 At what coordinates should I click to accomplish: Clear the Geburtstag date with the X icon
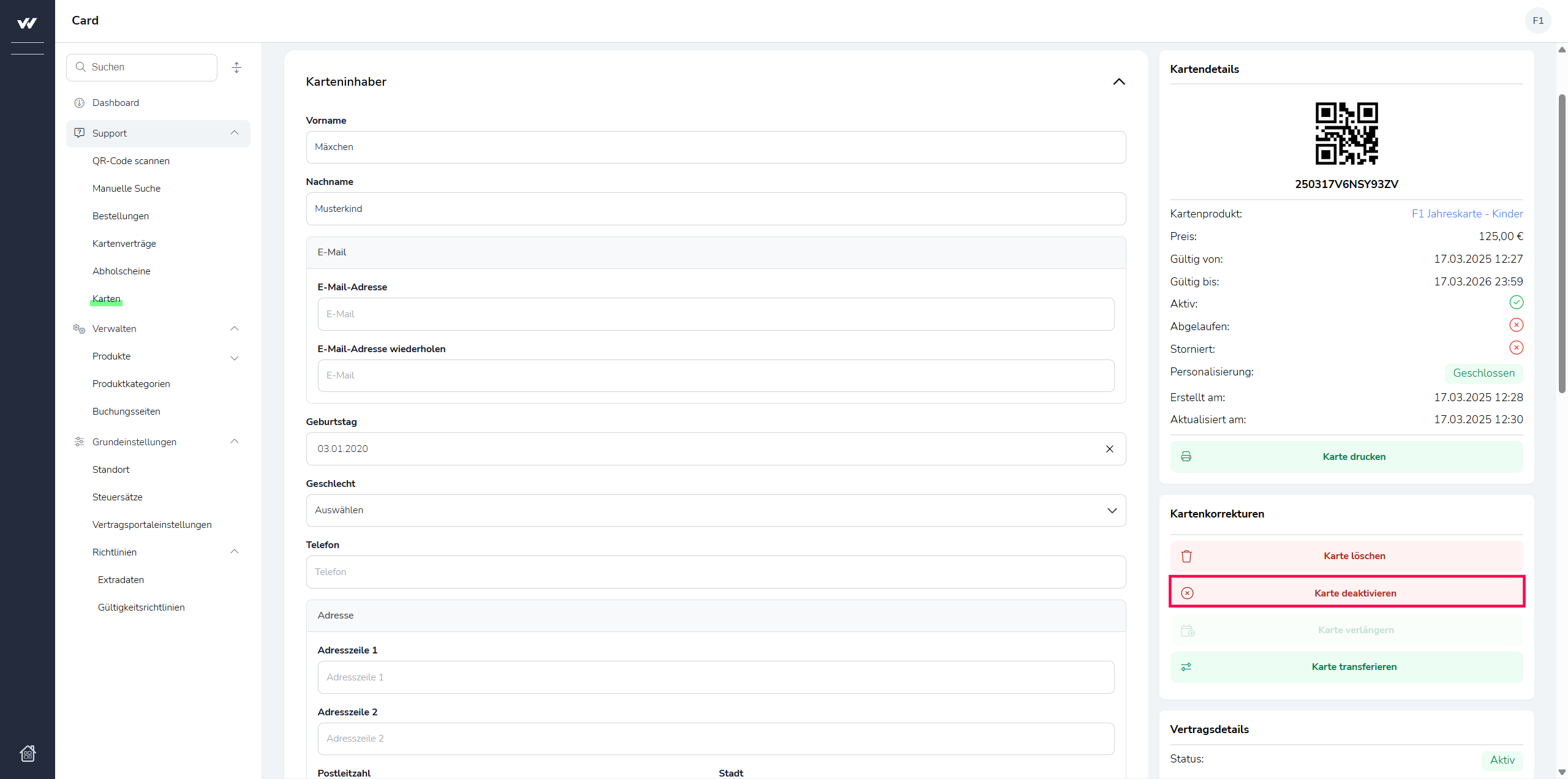pyautogui.click(x=1109, y=449)
